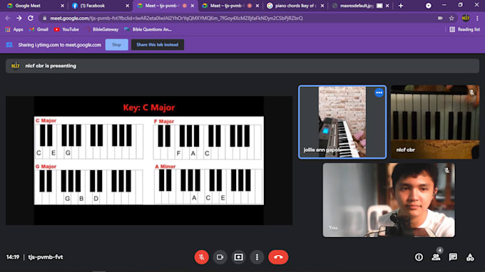
Task: Click Share this tab instead
Action: tap(158, 45)
